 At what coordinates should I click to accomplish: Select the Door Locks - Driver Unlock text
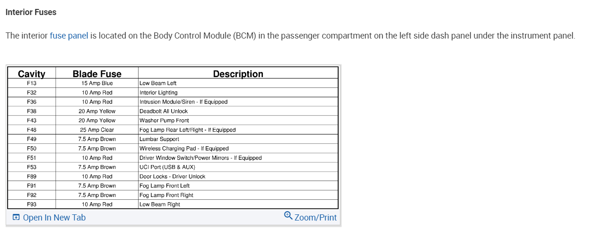pyautogui.click(x=172, y=176)
